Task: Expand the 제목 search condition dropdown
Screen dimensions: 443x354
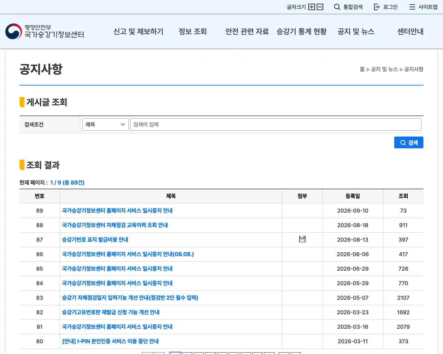Action: pyautogui.click(x=106, y=124)
